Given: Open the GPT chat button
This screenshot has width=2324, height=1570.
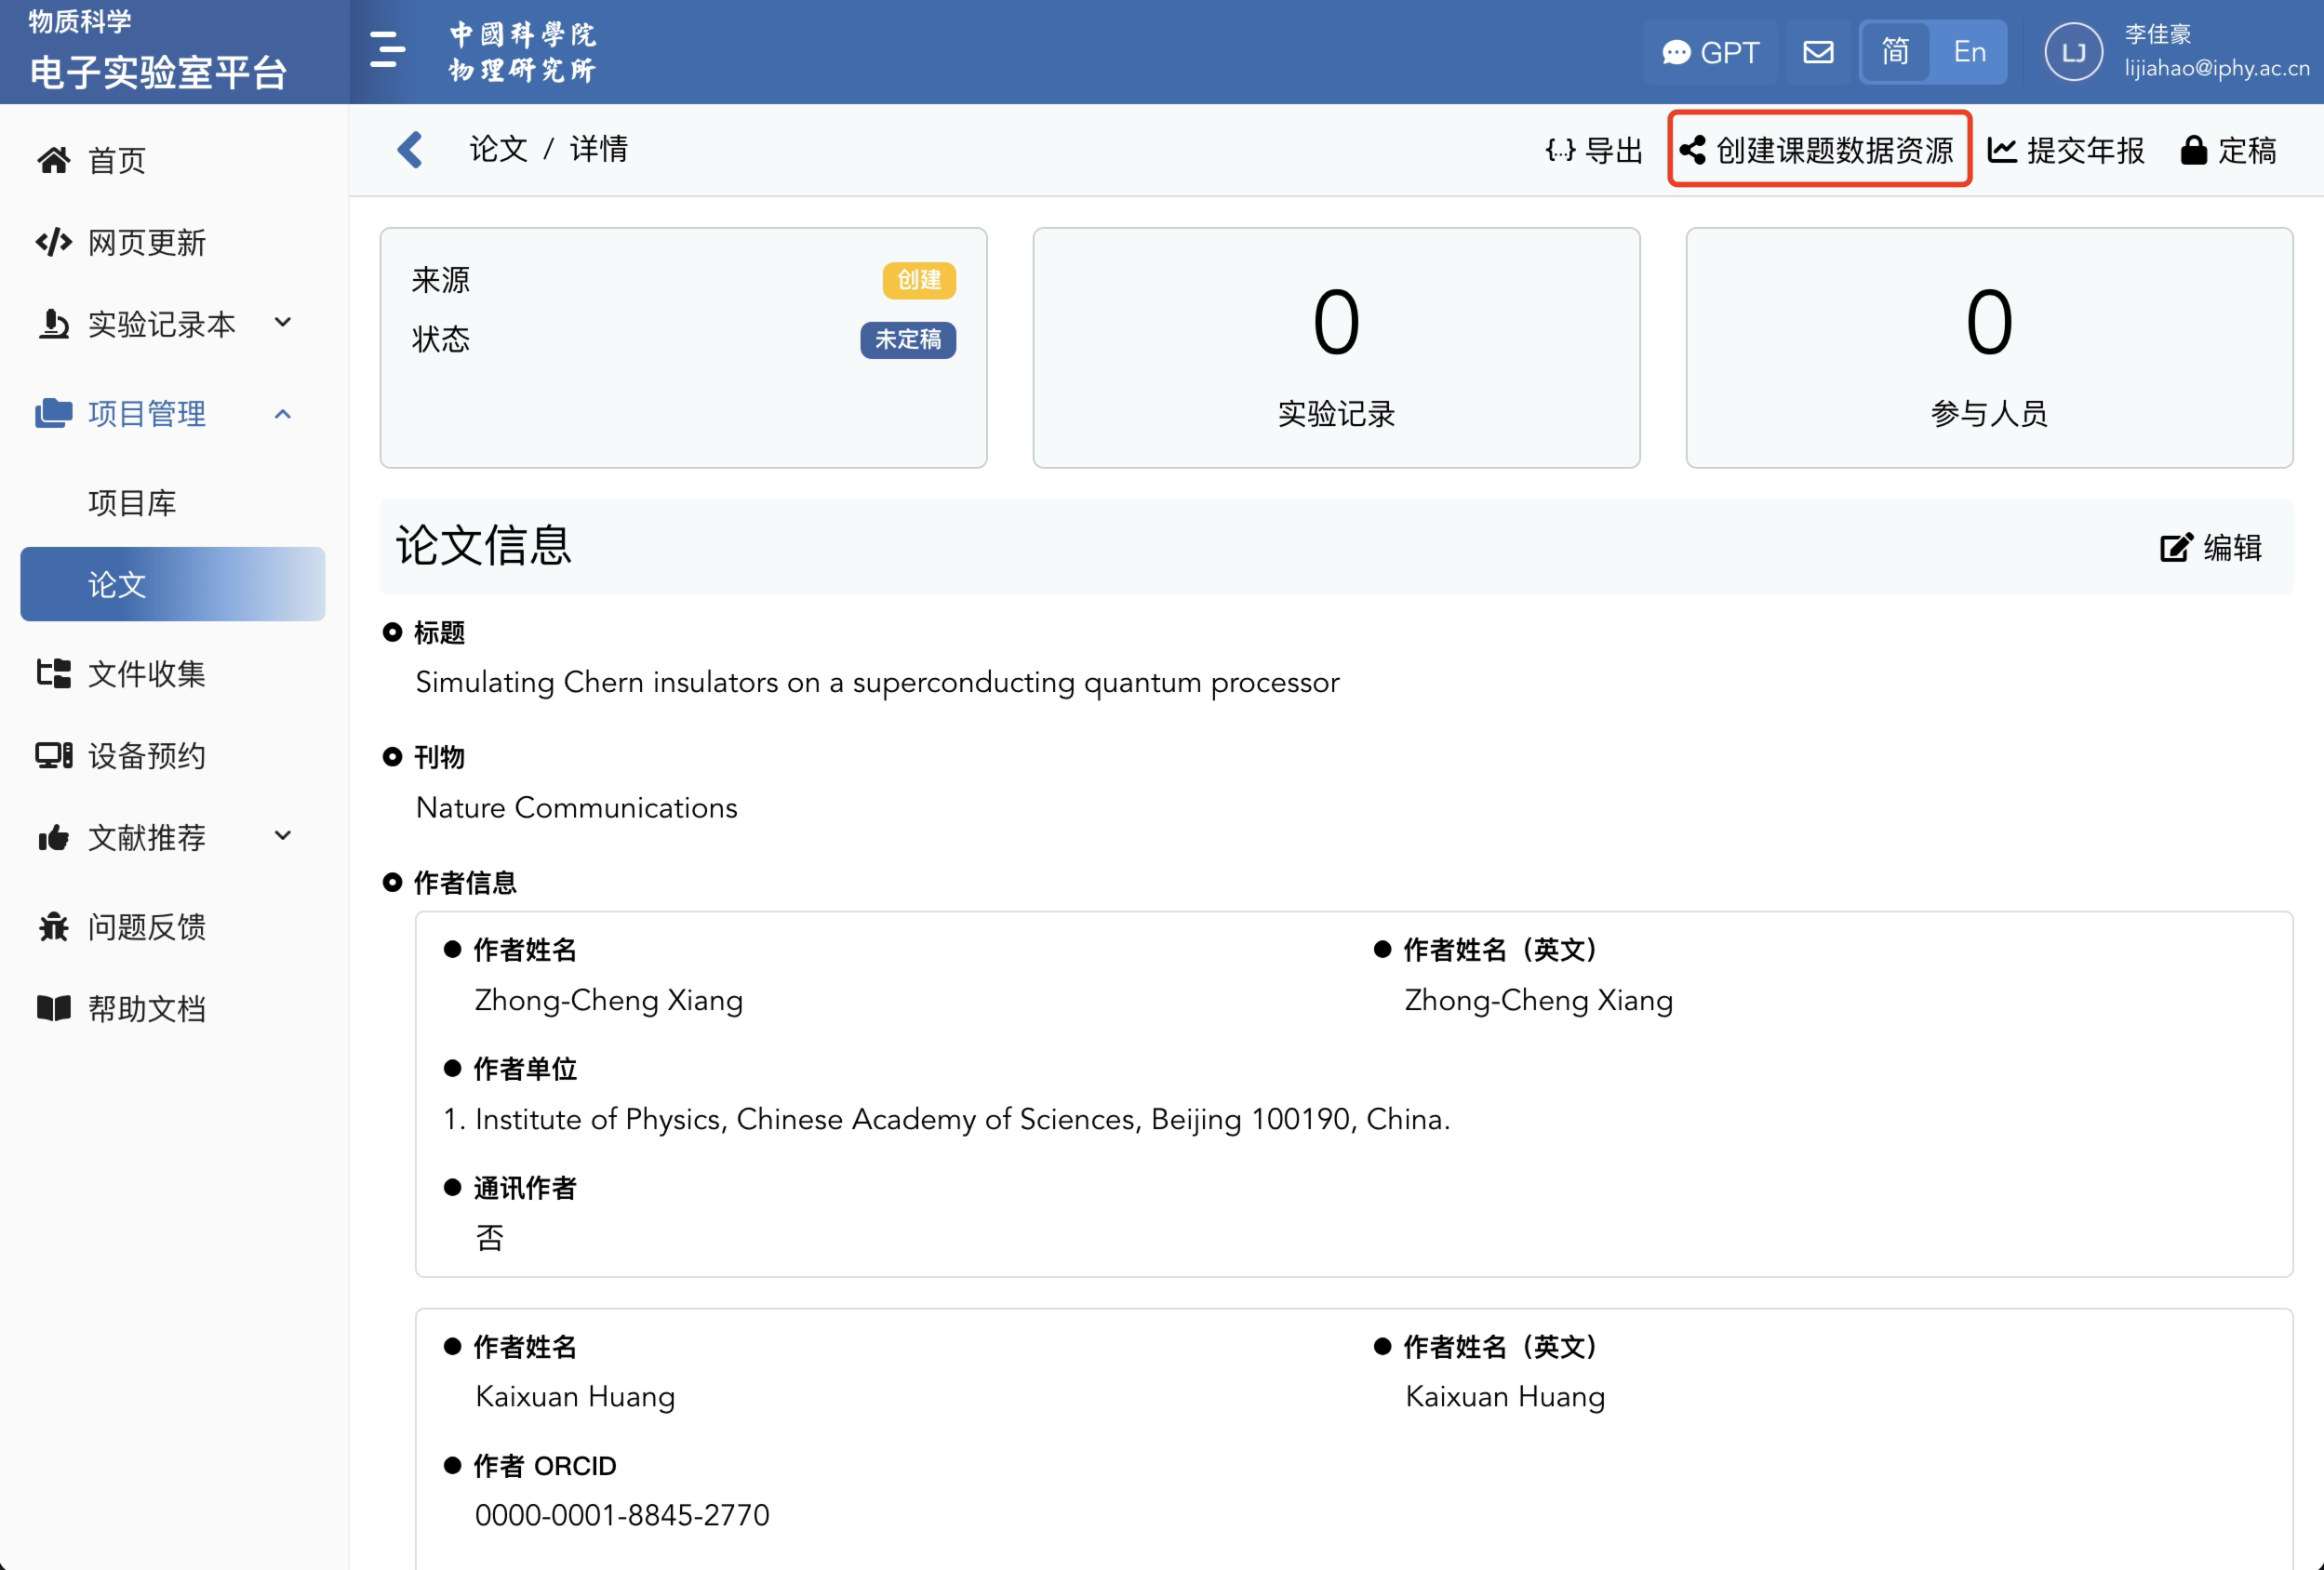Looking at the screenshot, I should (x=1710, y=52).
